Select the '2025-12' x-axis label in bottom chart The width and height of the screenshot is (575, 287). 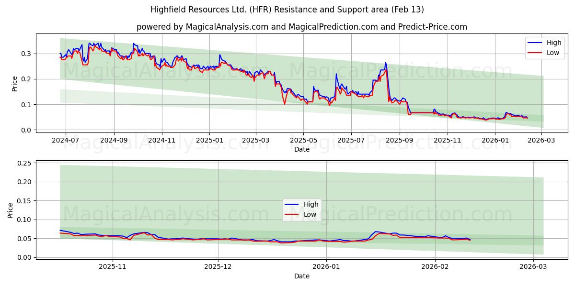(x=218, y=267)
